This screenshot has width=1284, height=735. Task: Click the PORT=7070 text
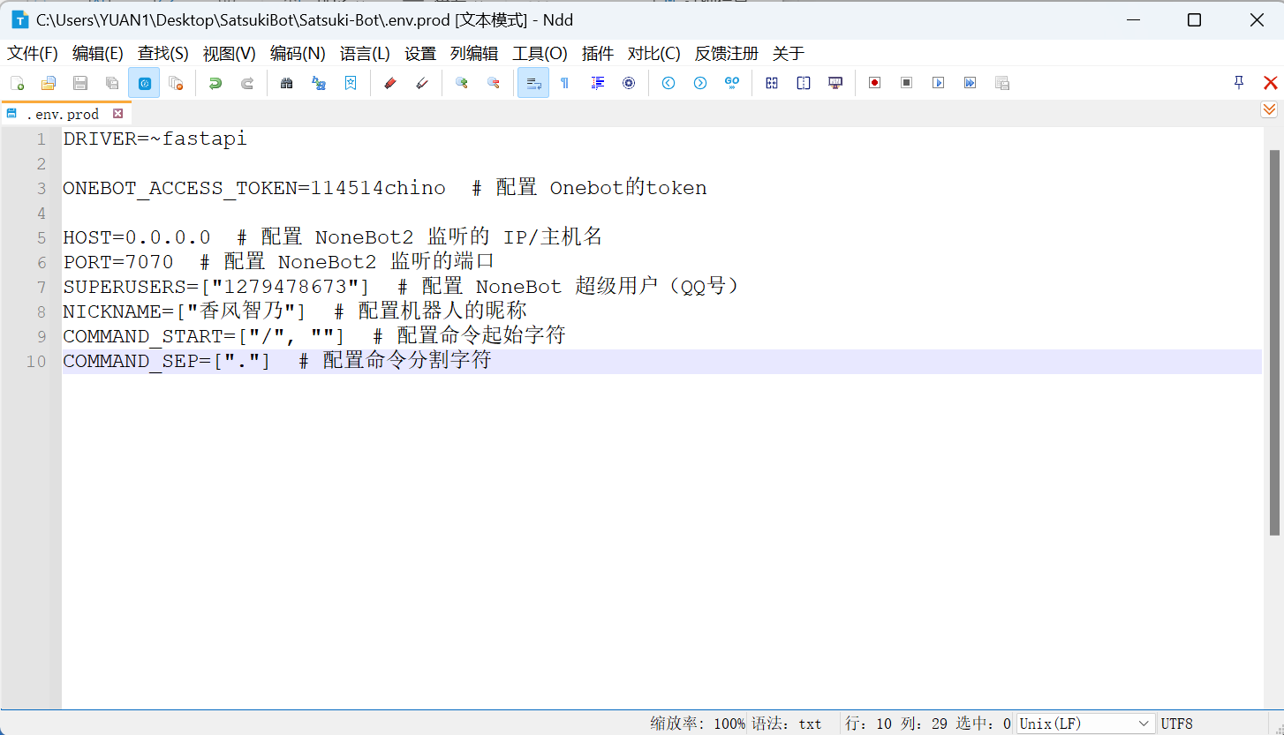[118, 262]
